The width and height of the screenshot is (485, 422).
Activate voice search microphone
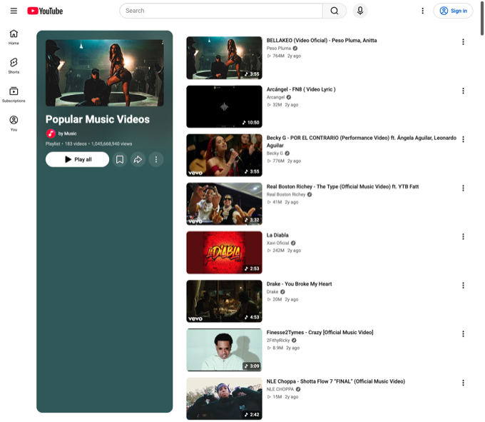coord(360,11)
